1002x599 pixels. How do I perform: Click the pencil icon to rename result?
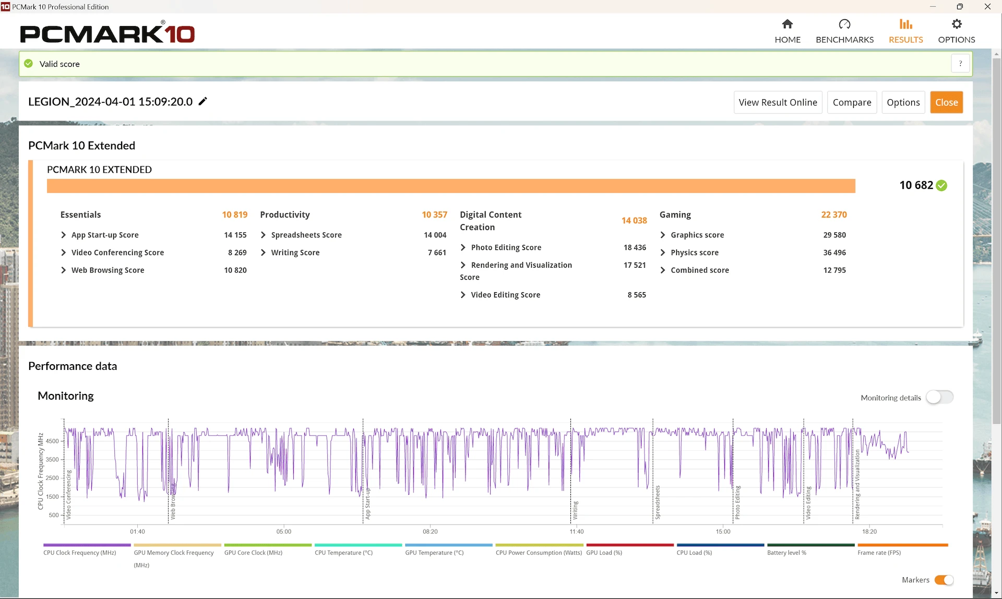click(203, 101)
